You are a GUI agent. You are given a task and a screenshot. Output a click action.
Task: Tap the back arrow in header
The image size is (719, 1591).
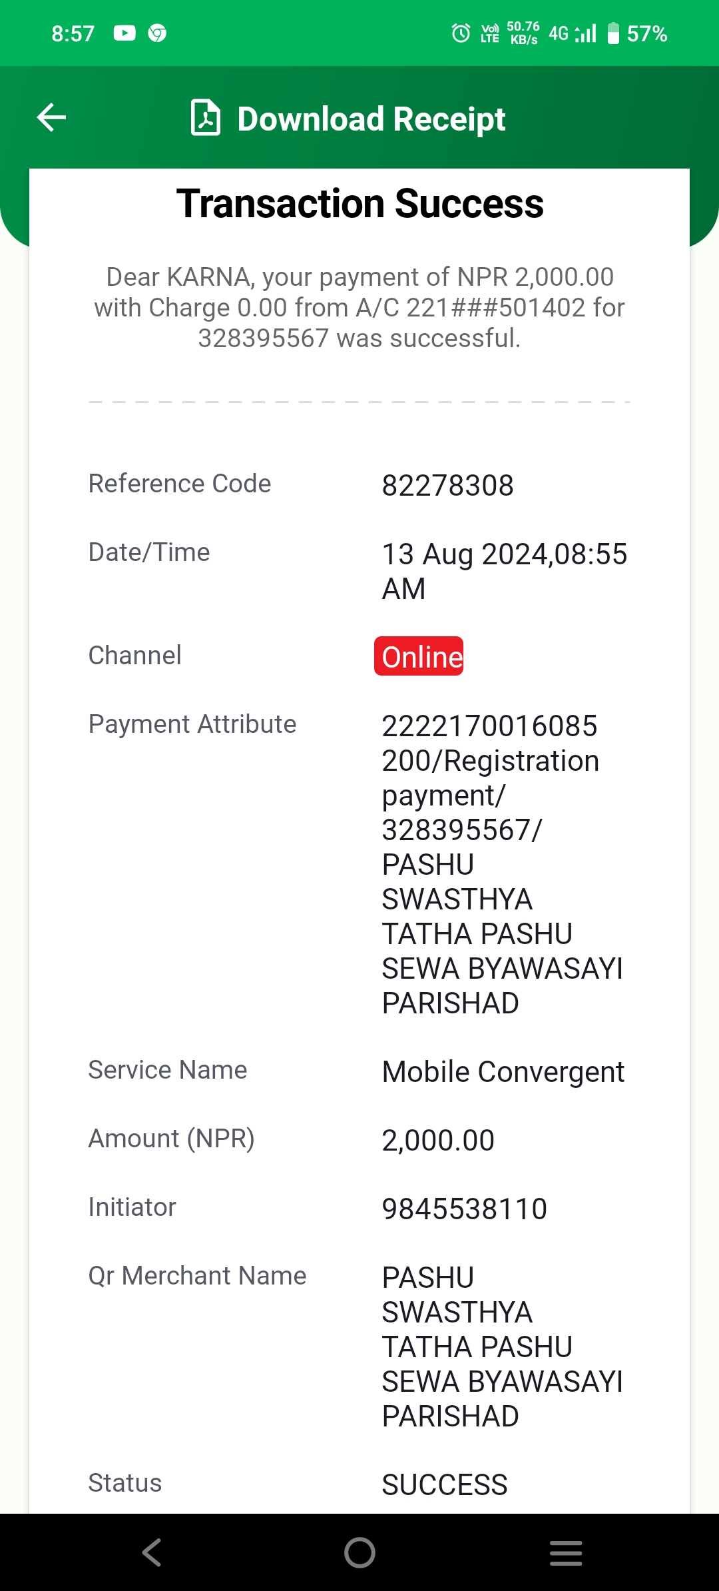pos(51,118)
